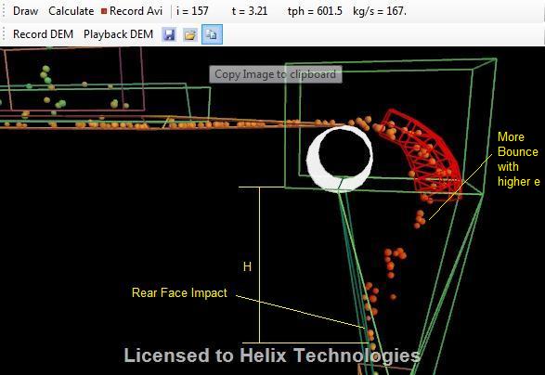Click Record DEM button

click(43, 34)
